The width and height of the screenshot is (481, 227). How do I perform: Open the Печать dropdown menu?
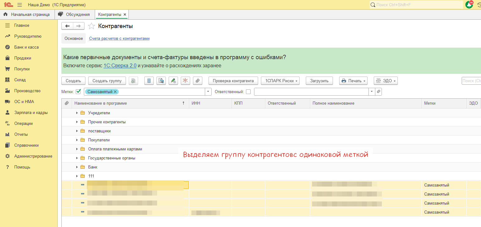tap(353, 81)
